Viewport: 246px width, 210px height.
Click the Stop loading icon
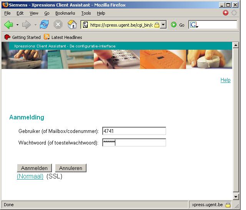point(58,25)
